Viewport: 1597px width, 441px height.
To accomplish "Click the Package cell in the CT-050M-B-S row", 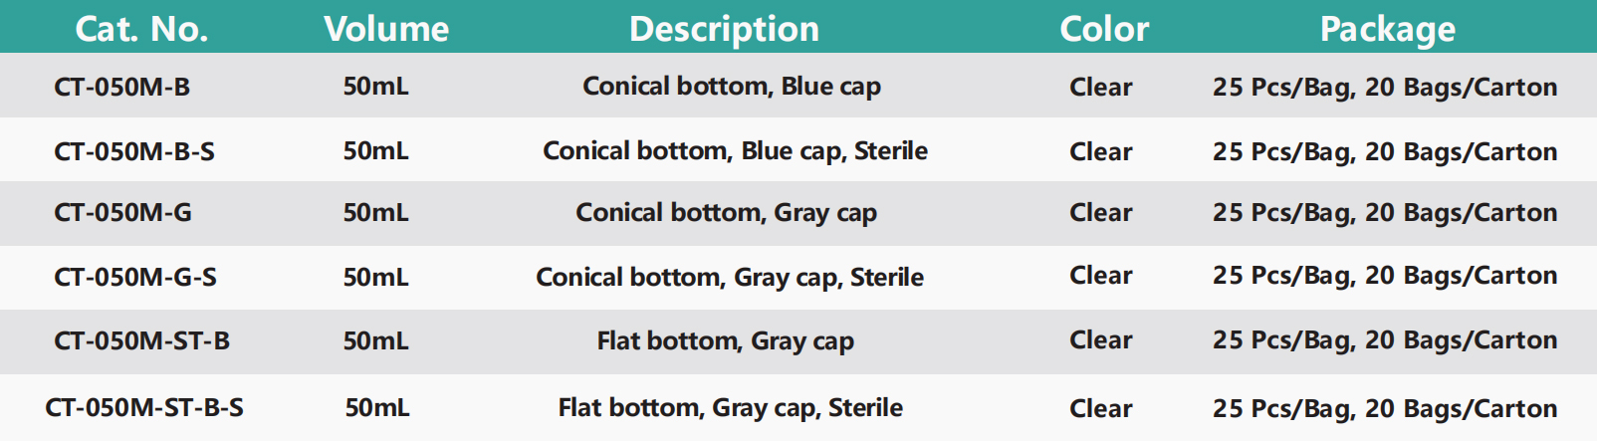I will pyautogui.click(x=1384, y=151).
